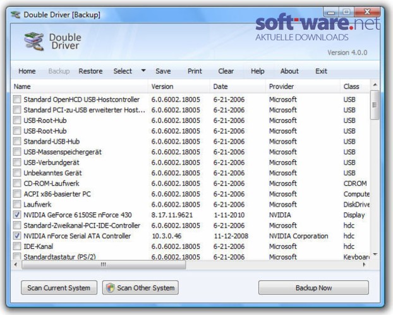Select the Unbekanntes Gerät checkbox
Image resolution: width=393 pixels, height=315 pixels.
17,173
